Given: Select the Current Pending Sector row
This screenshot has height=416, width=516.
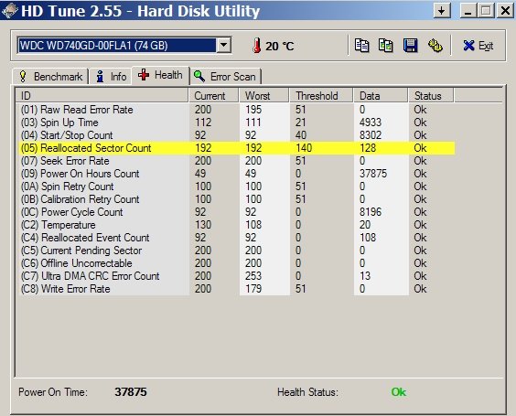Looking at the screenshot, I should pyautogui.click(x=237, y=251).
